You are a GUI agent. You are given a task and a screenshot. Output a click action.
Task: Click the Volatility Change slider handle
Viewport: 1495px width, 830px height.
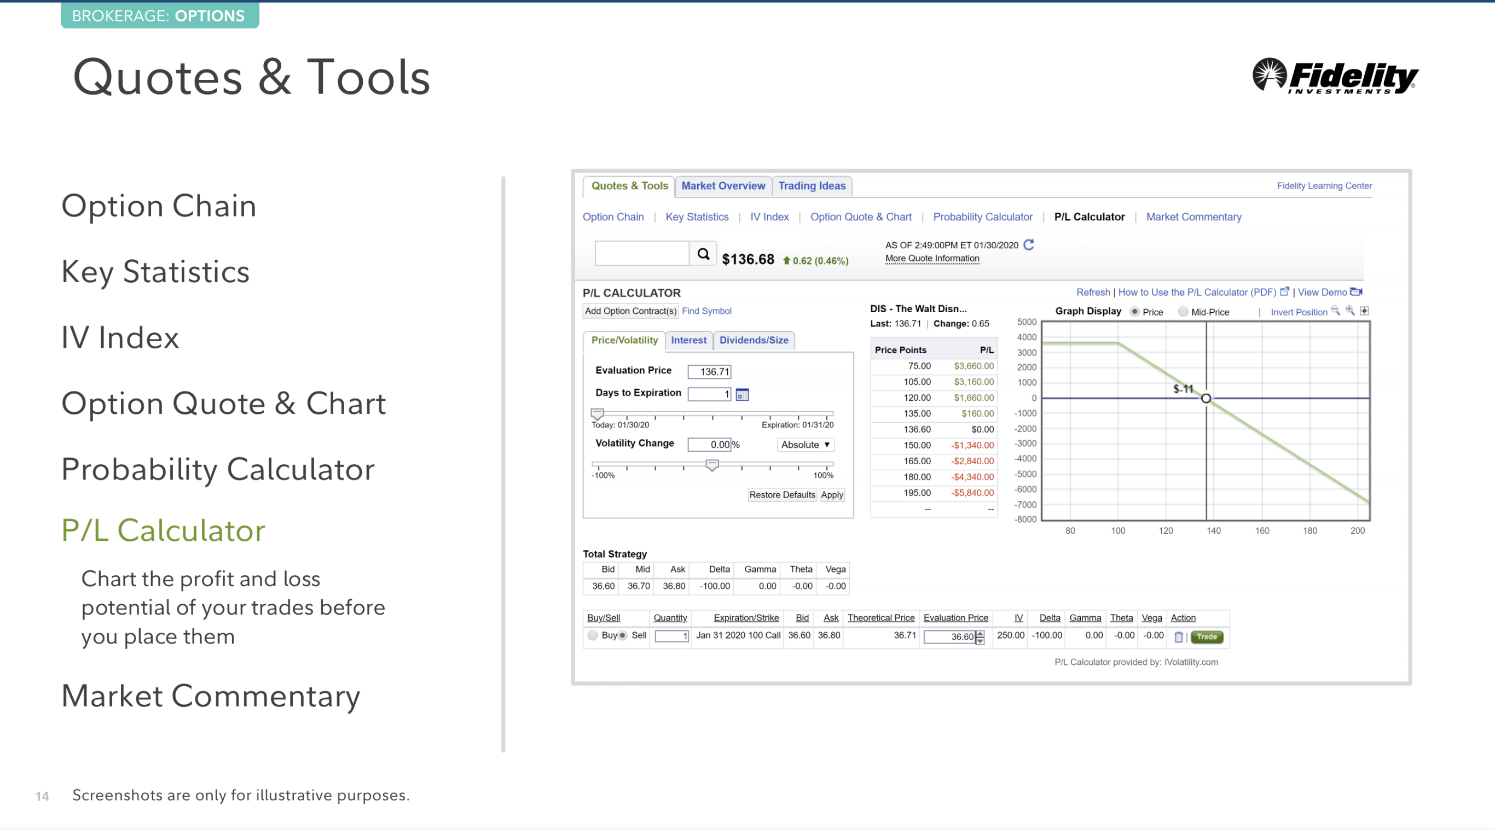tap(712, 465)
